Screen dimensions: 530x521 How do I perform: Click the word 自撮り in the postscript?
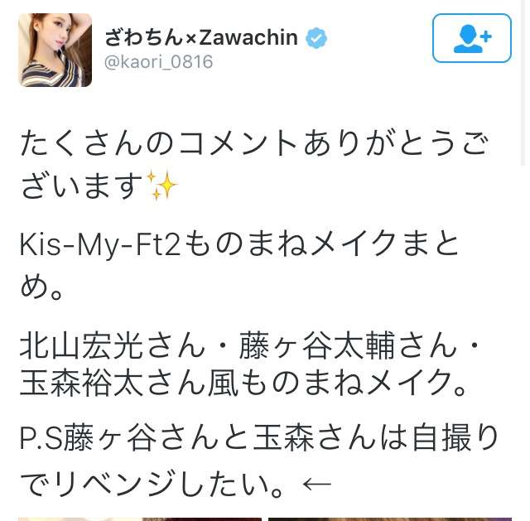pyautogui.click(x=455, y=438)
